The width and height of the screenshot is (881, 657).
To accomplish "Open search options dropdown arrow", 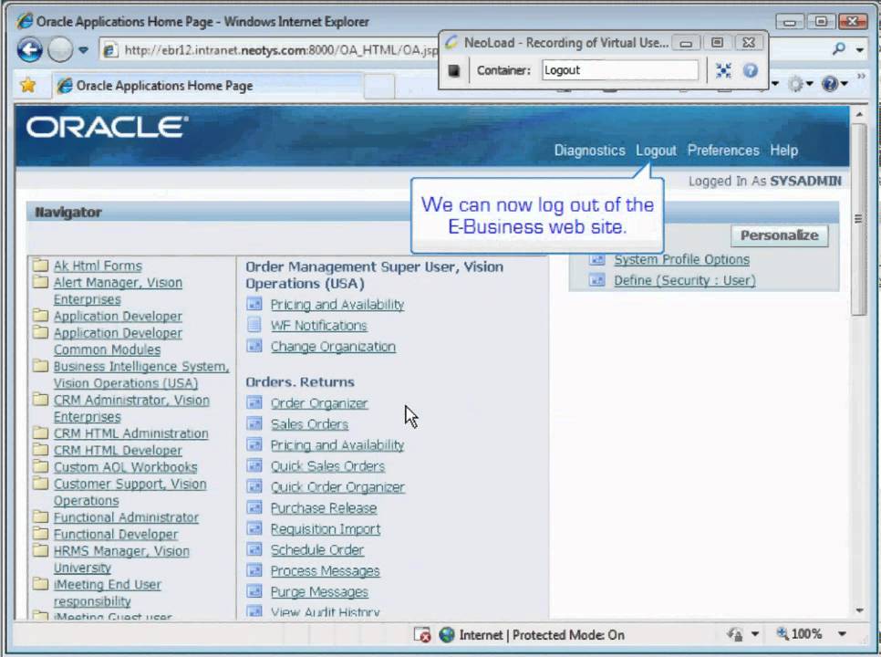I will (x=860, y=50).
